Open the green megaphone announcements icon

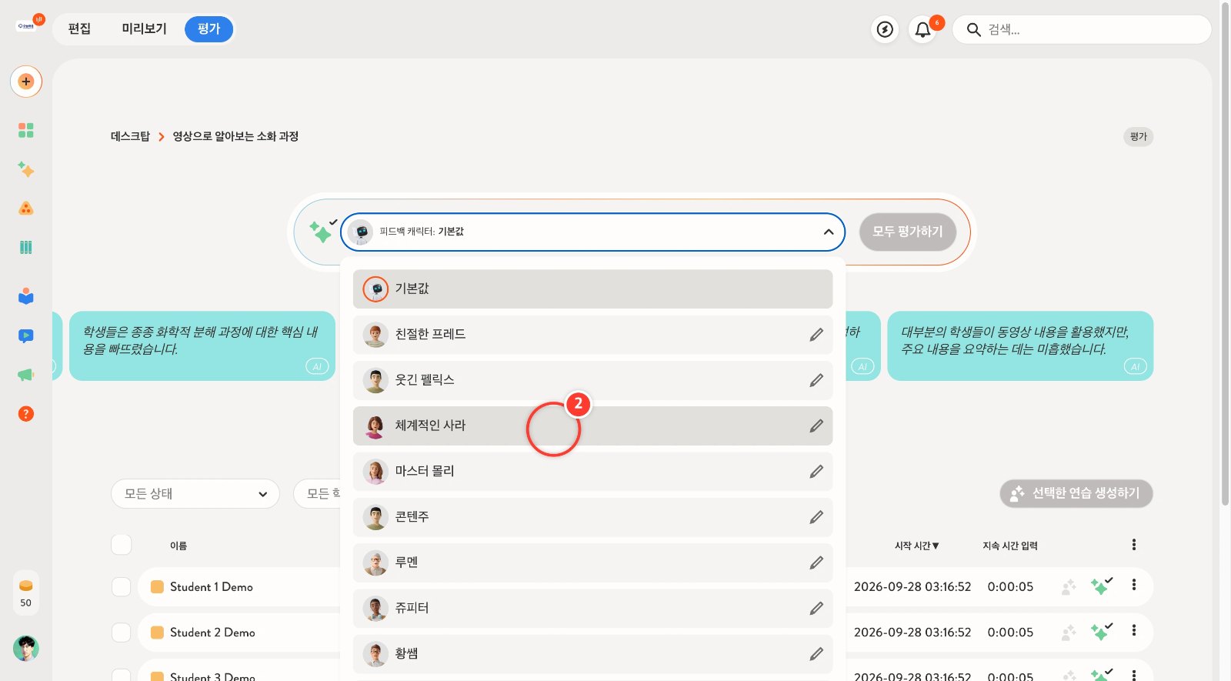(x=26, y=375)
